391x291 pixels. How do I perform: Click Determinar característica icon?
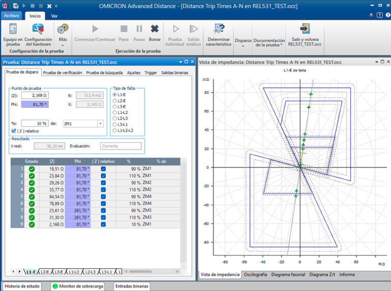tap(219, 28)
